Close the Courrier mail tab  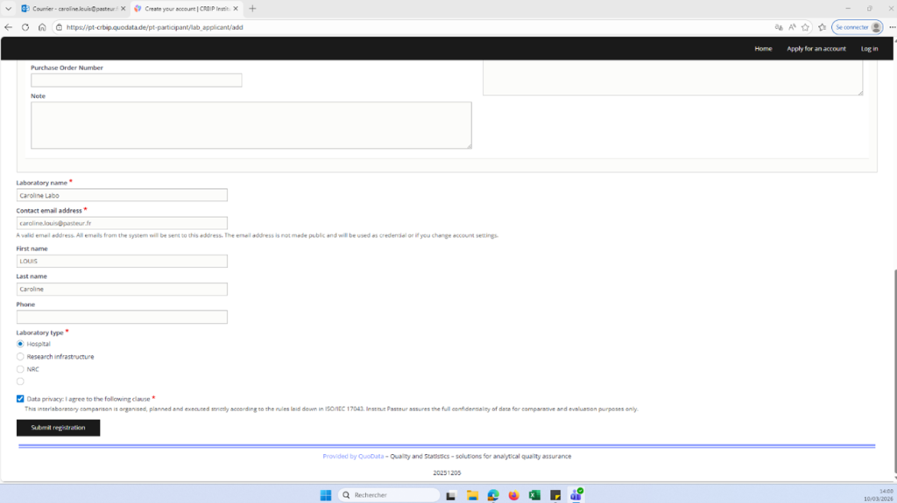(x=123, y=9)
